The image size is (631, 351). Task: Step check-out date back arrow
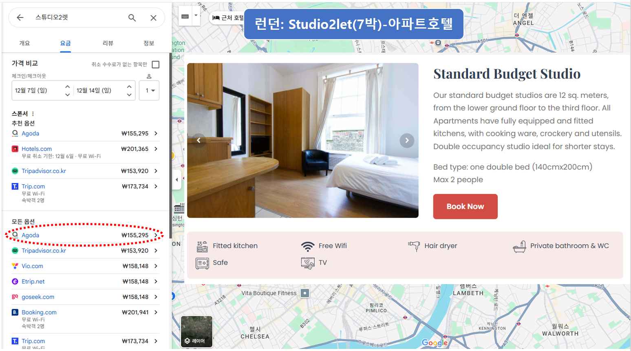129,95
